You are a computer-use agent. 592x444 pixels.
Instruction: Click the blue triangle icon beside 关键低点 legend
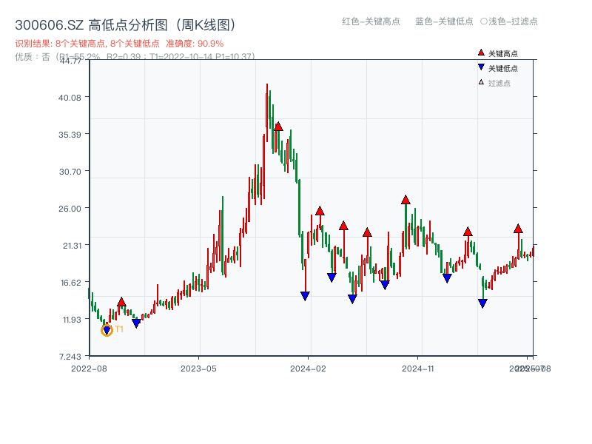pyautogui.click(x=481, y=67)
